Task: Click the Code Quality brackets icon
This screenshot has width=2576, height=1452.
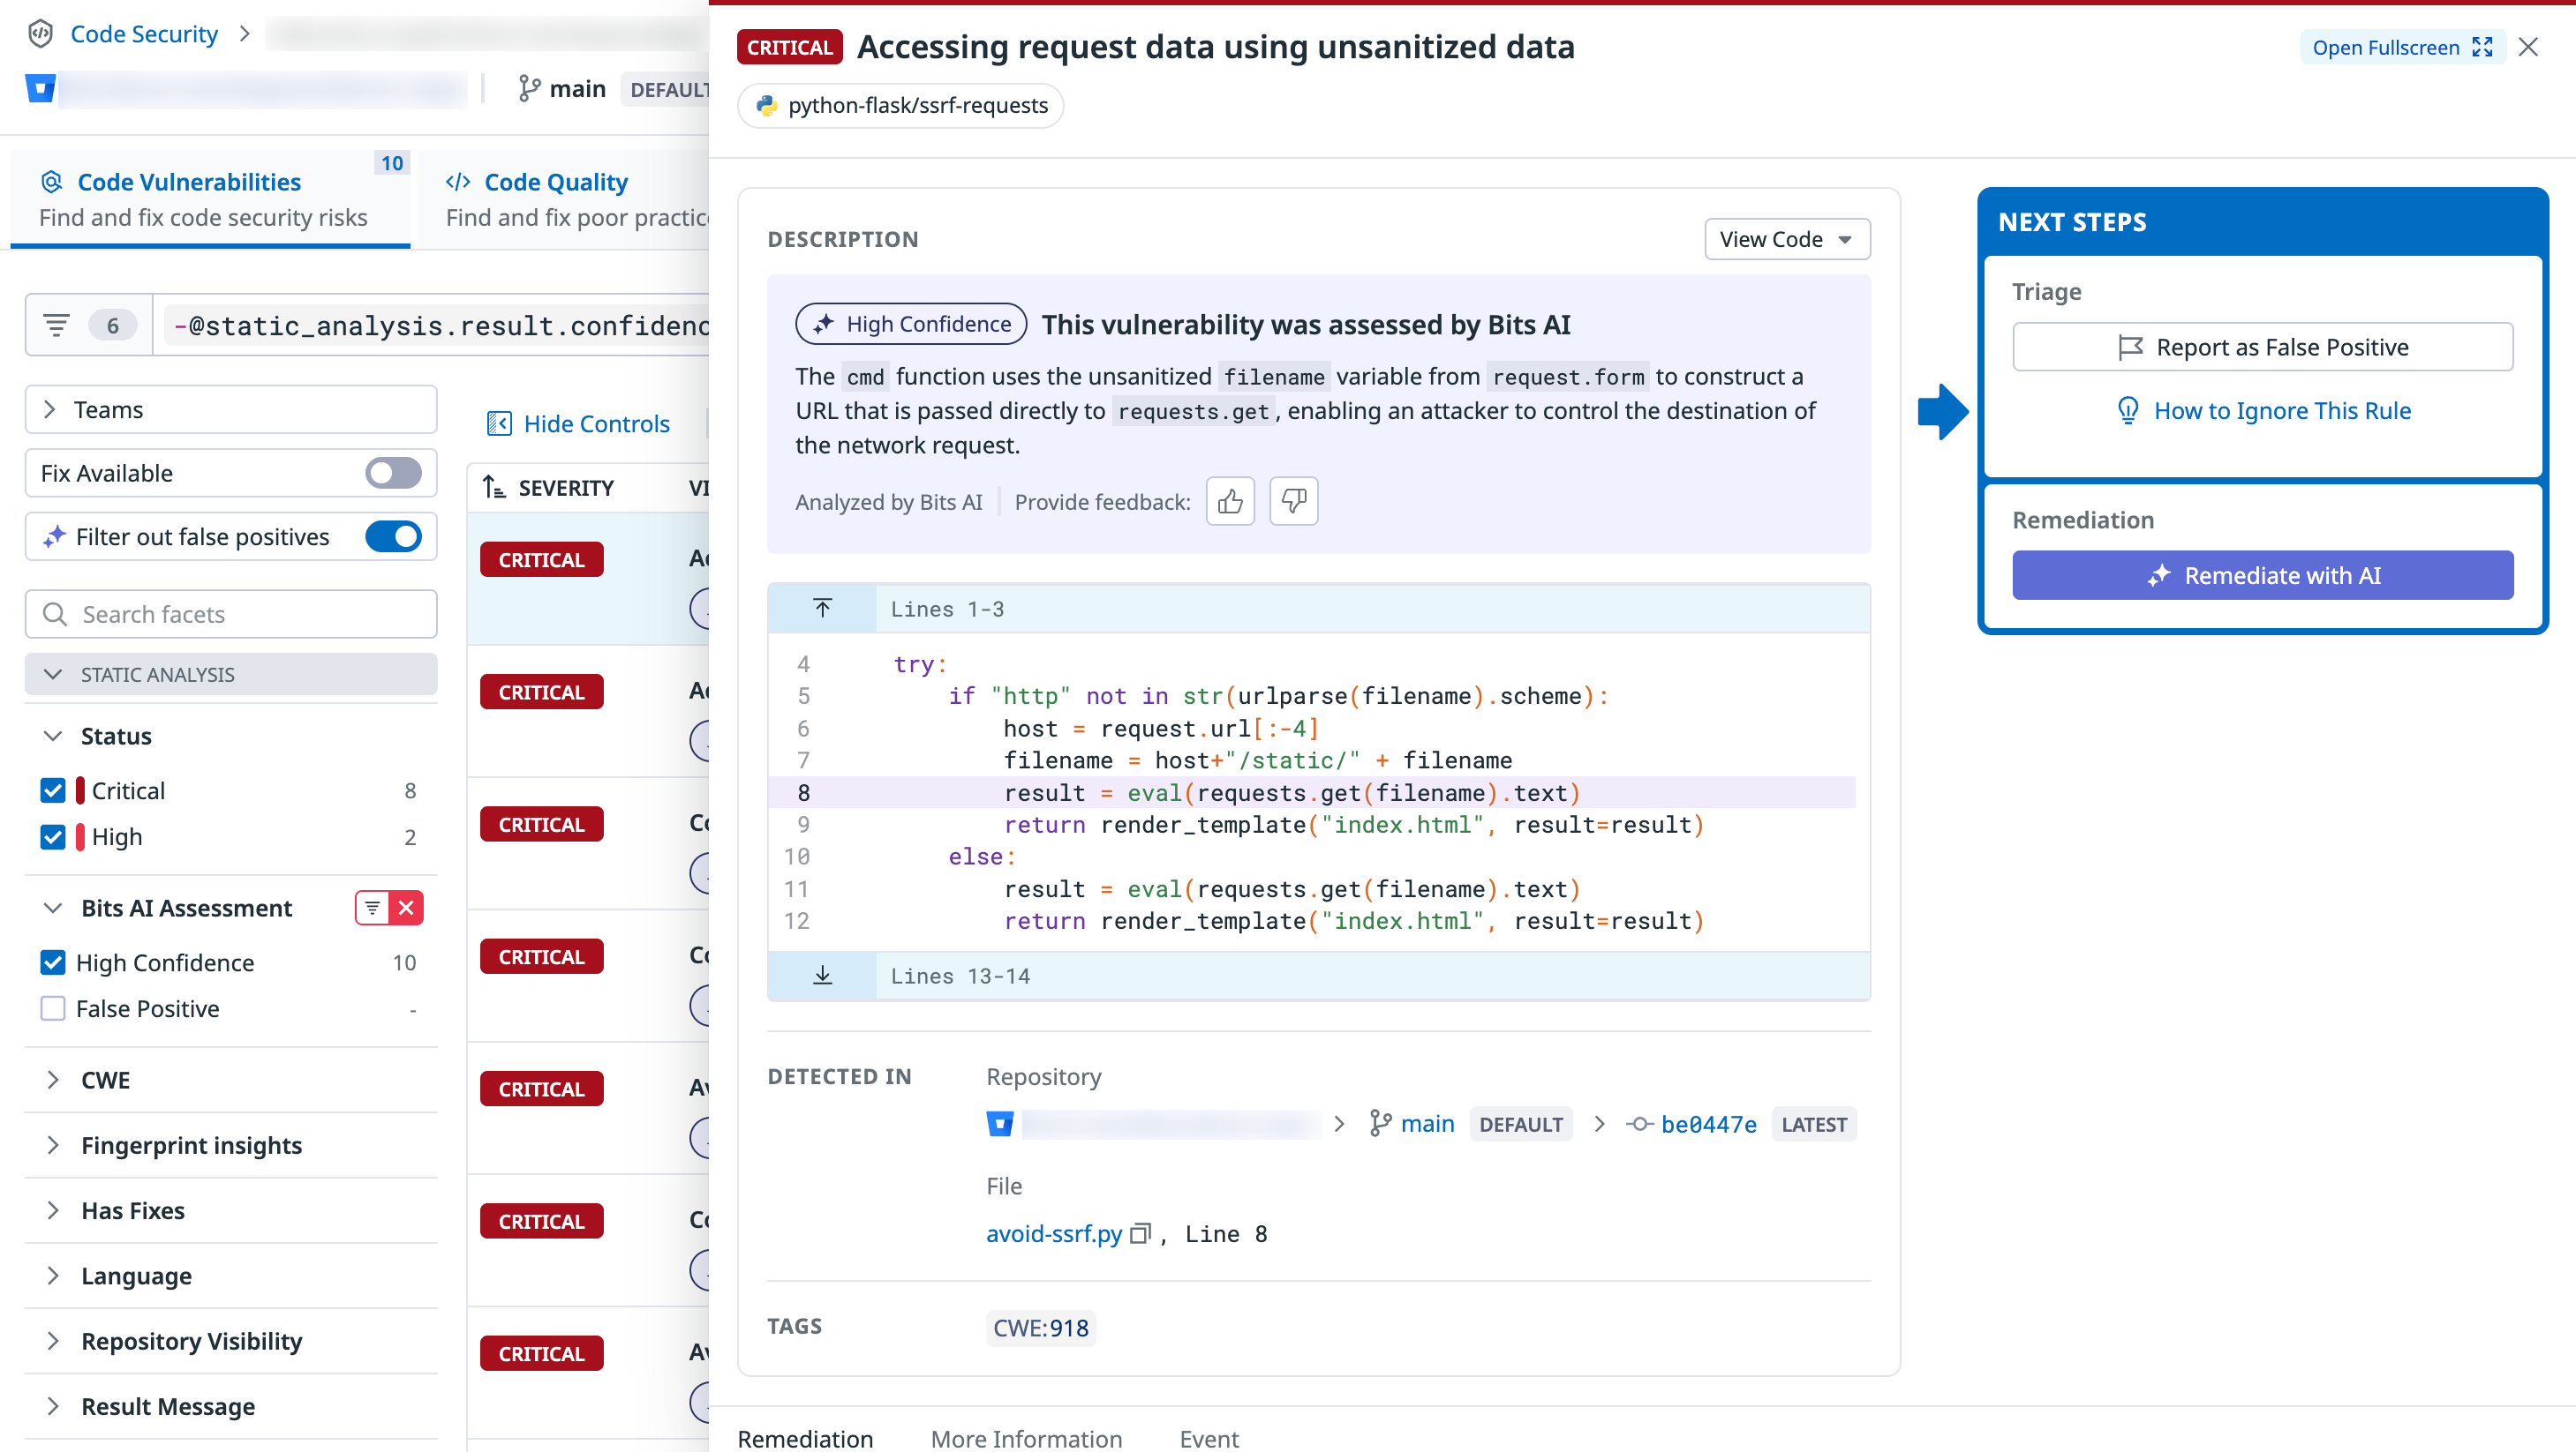Action: pyautogui.click(x=458, y=182)
